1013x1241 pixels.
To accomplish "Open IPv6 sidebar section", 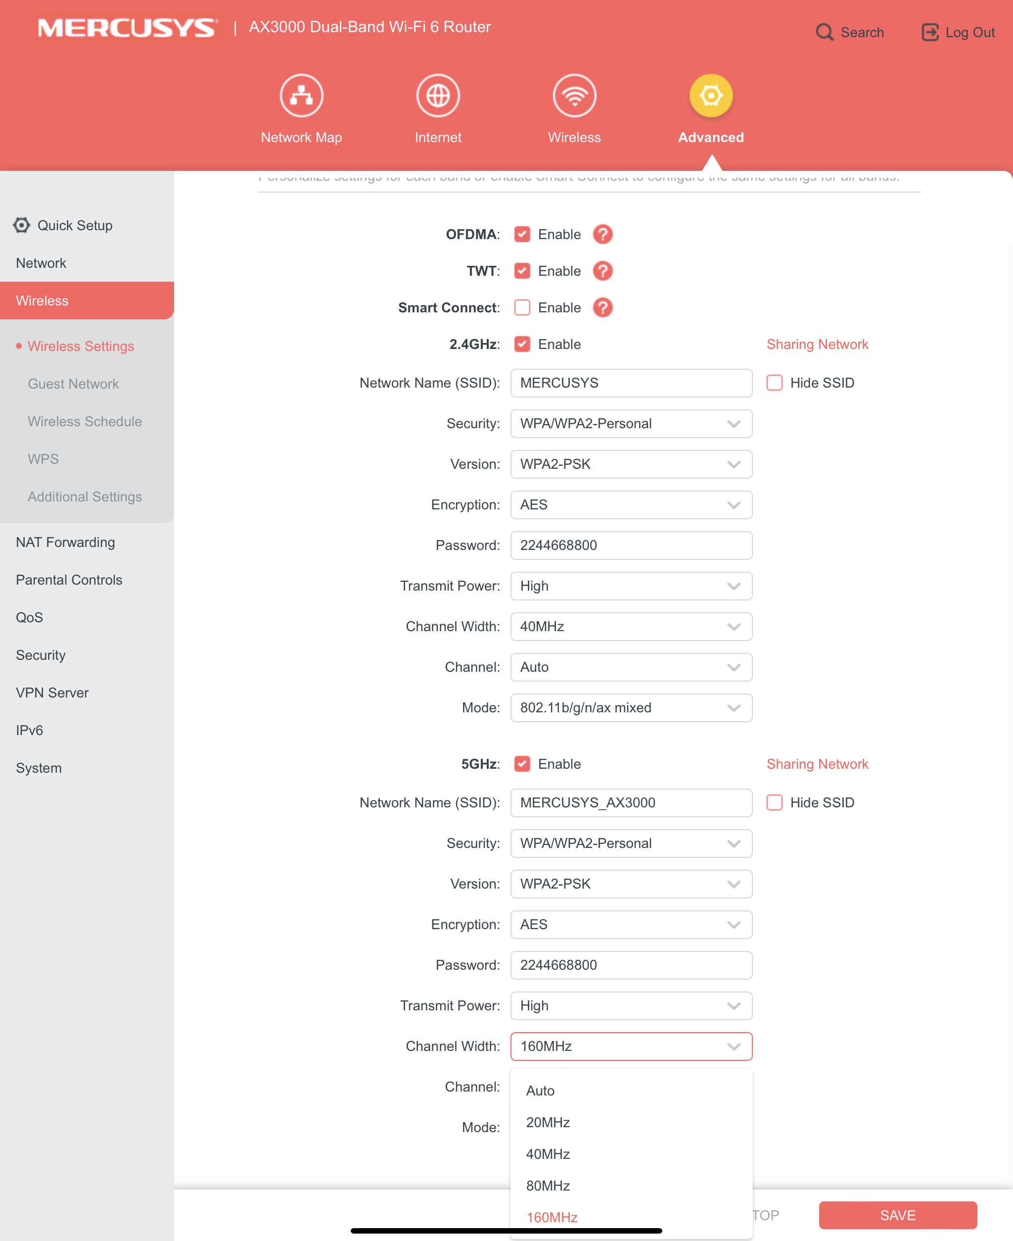I will pos(87,730).
